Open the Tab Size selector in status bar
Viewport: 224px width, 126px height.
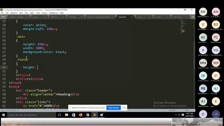(x=173, y=111)
